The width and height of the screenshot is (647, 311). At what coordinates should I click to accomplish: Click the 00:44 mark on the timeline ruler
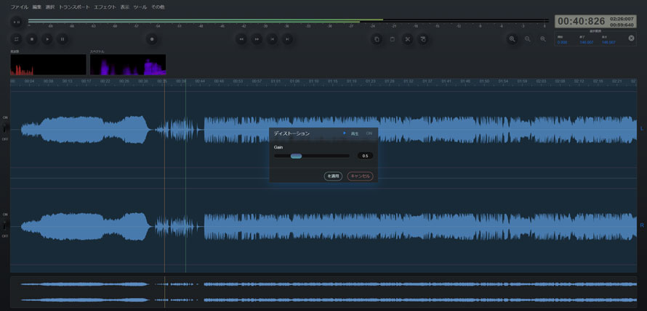[200, 81]
